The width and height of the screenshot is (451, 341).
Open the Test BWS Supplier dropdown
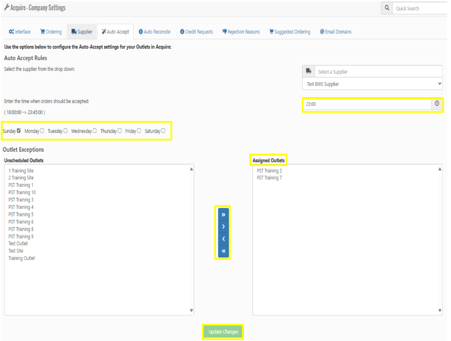coord(372,84)
